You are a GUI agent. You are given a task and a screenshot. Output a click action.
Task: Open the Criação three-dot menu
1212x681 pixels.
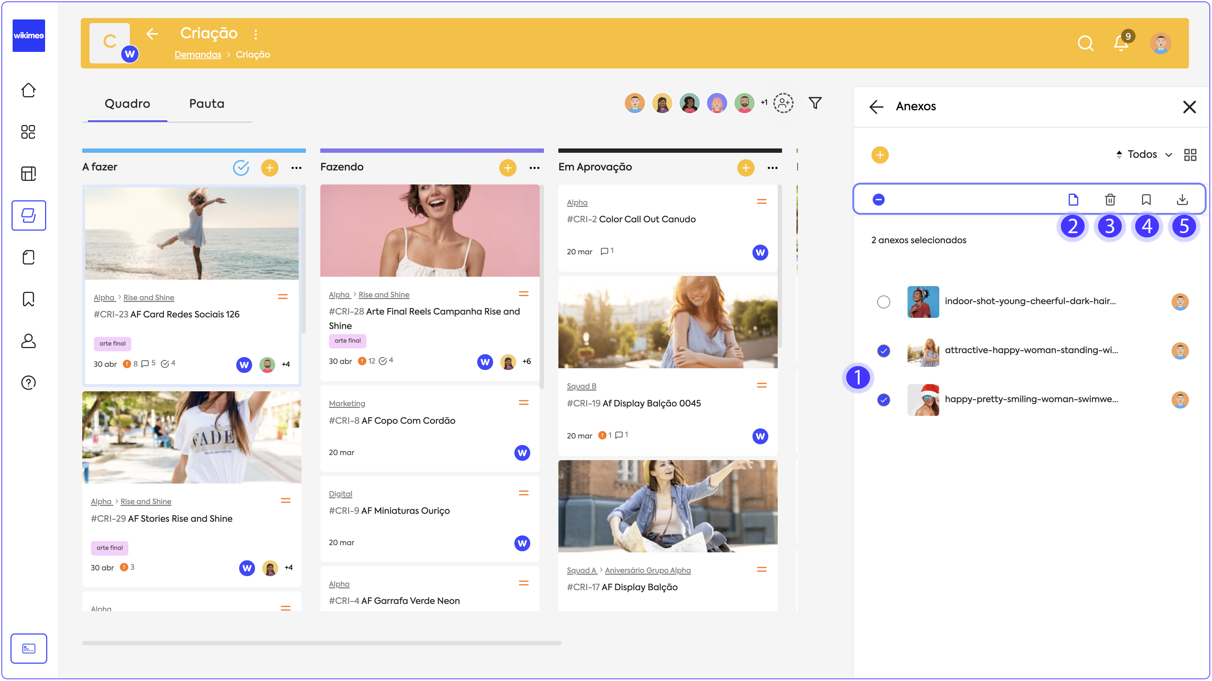click(255, 34)
